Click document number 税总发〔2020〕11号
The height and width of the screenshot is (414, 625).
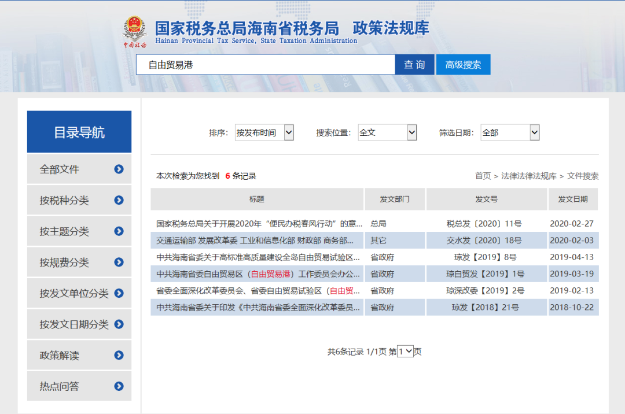coord(484,224)
